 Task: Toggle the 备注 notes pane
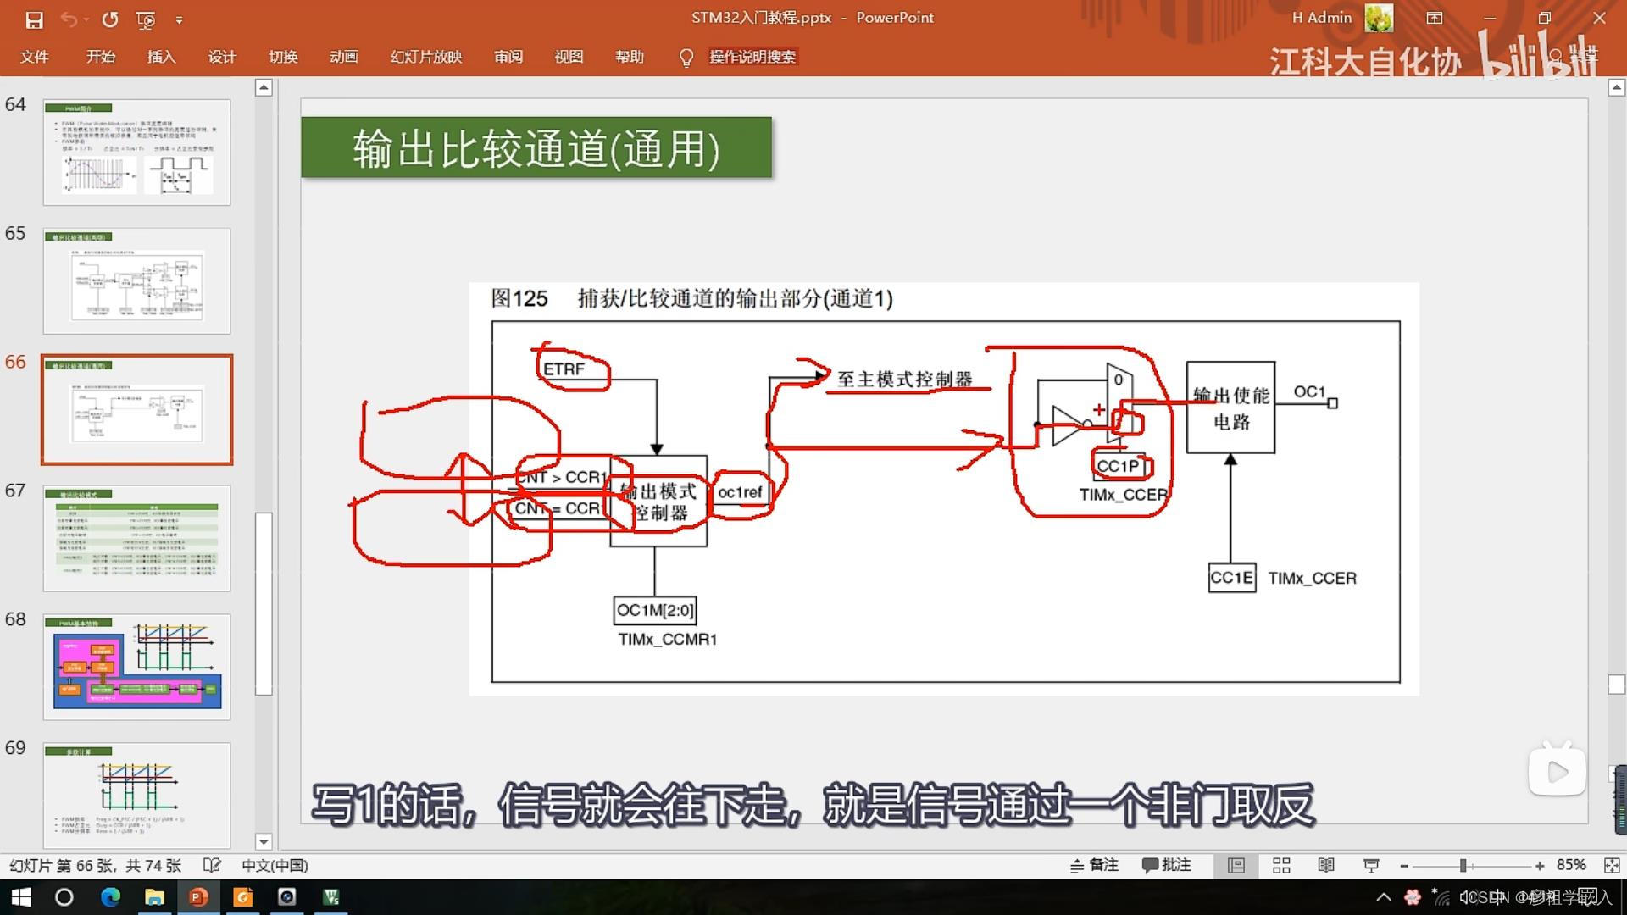tap(1094, 865)
